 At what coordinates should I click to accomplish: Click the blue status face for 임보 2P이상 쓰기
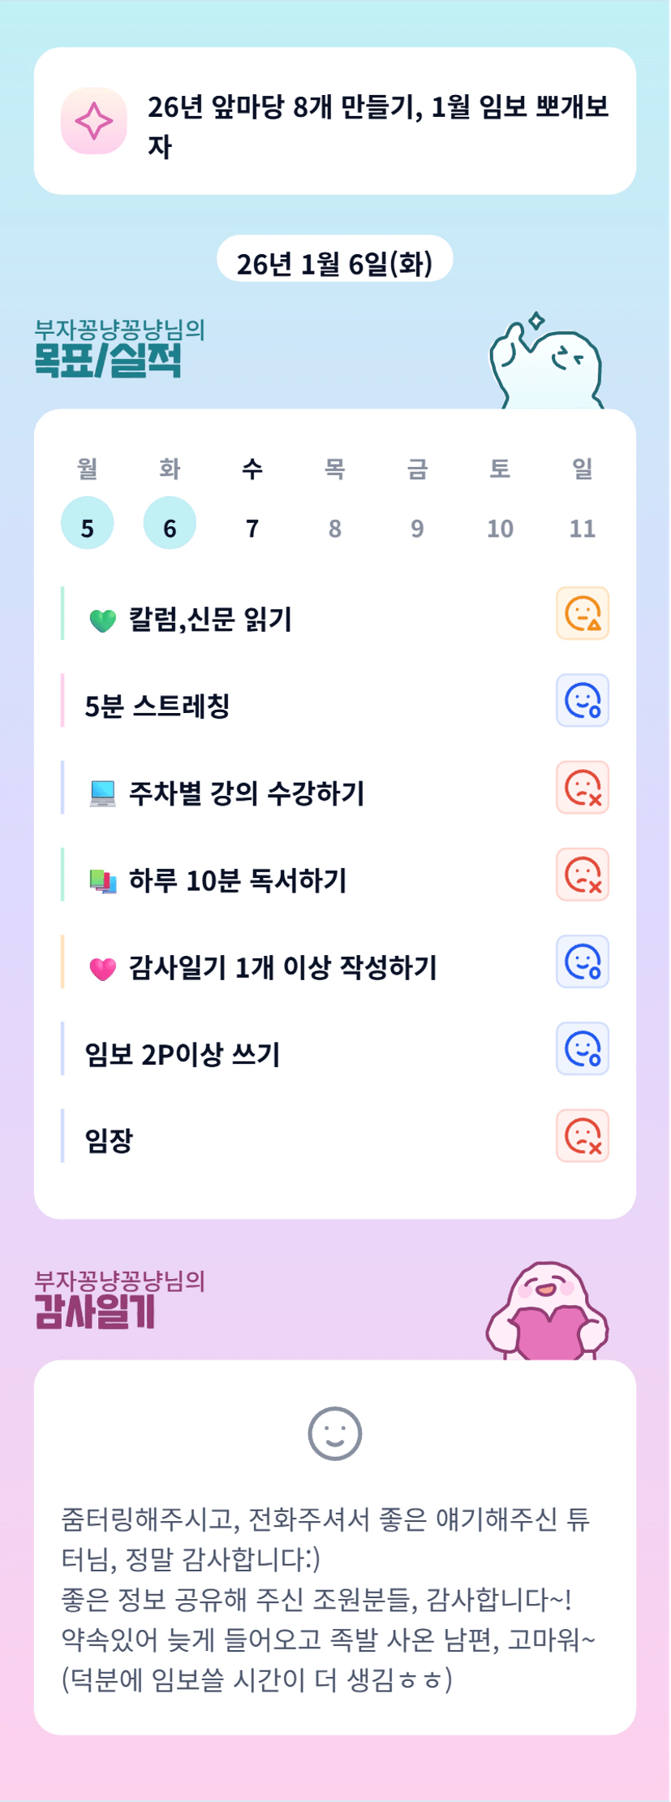point(583,1048)
